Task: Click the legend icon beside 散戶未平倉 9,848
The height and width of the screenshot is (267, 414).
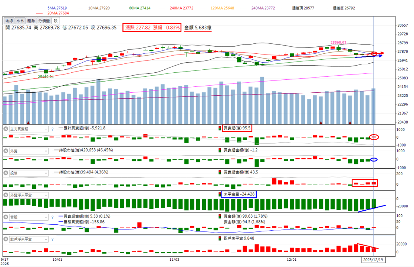Action: coord(219,238)
